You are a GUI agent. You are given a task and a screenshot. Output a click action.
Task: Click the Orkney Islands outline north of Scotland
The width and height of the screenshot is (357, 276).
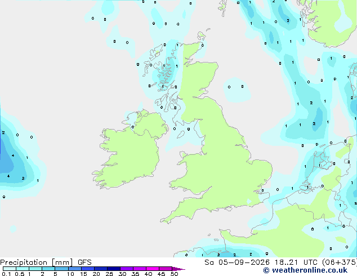point(202,35)
